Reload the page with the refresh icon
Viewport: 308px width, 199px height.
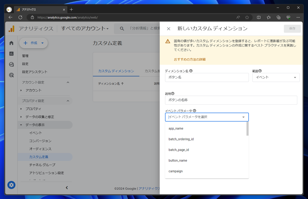pyautogui.click(x=20, y=18)
